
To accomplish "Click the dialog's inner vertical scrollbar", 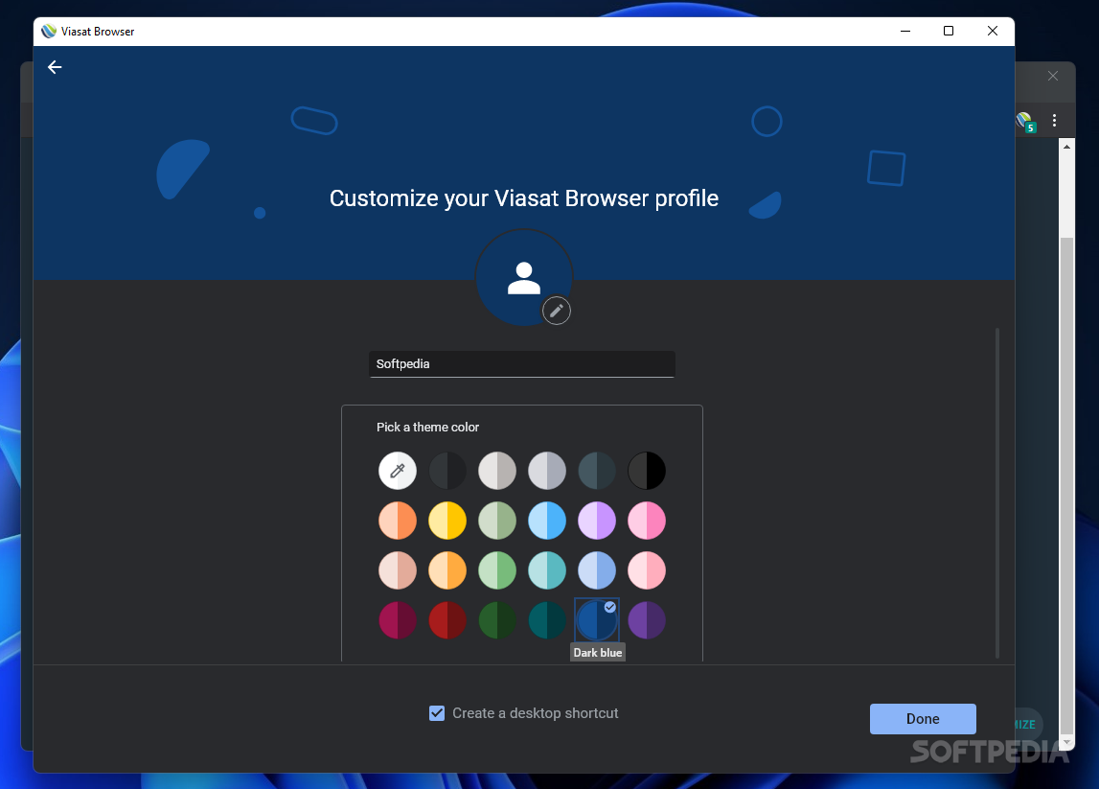I will [x=997, y=493].
